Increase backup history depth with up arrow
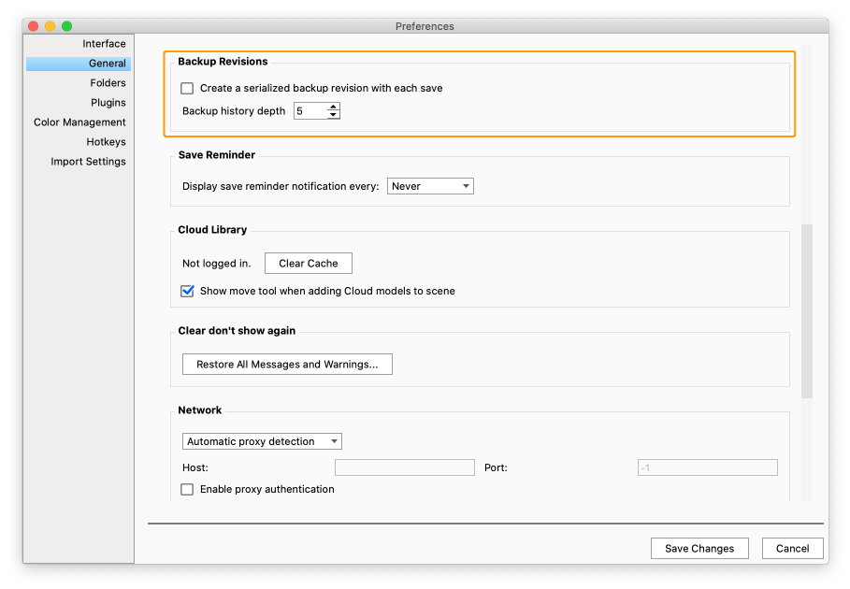 [334, 107]
